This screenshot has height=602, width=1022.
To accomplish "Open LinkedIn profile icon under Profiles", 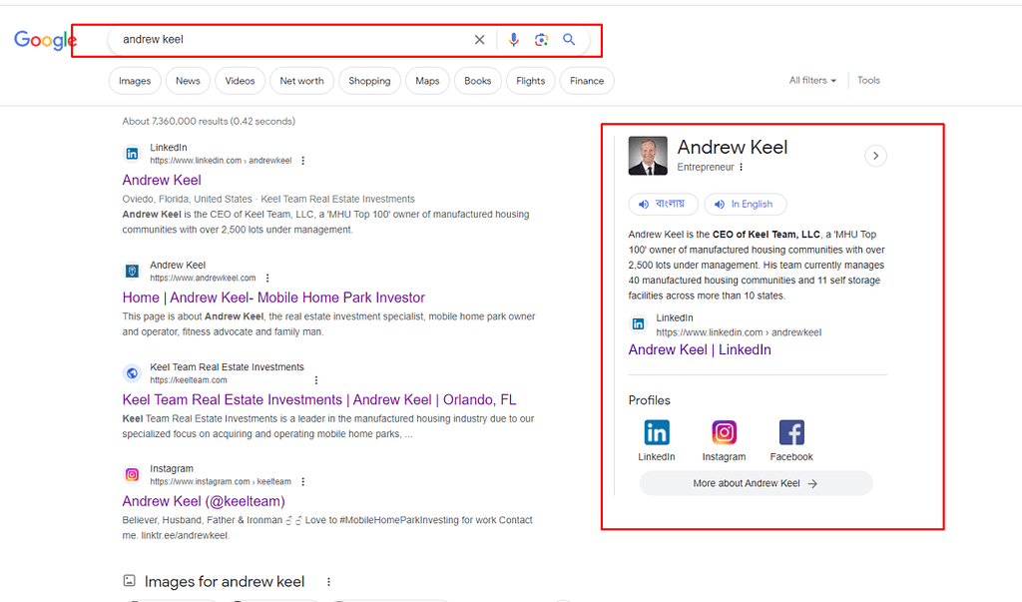I will point(657,432).
